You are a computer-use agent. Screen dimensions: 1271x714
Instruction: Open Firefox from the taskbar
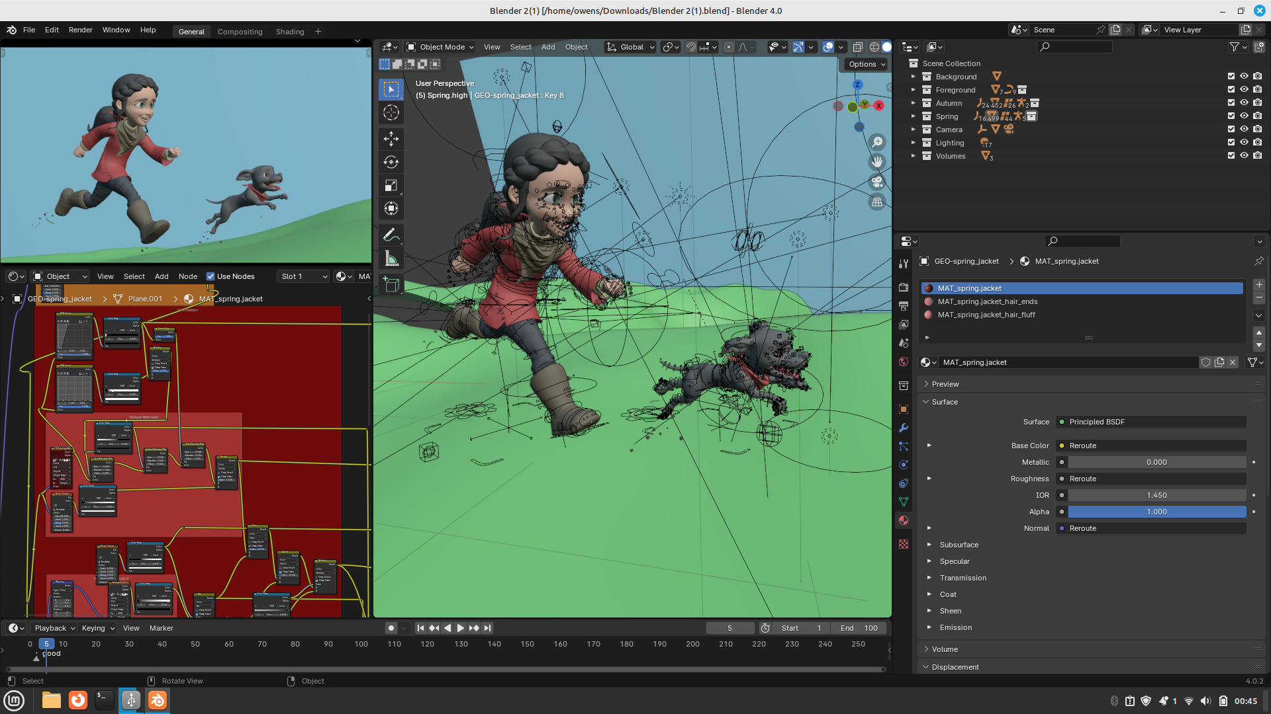click(78, 700)
